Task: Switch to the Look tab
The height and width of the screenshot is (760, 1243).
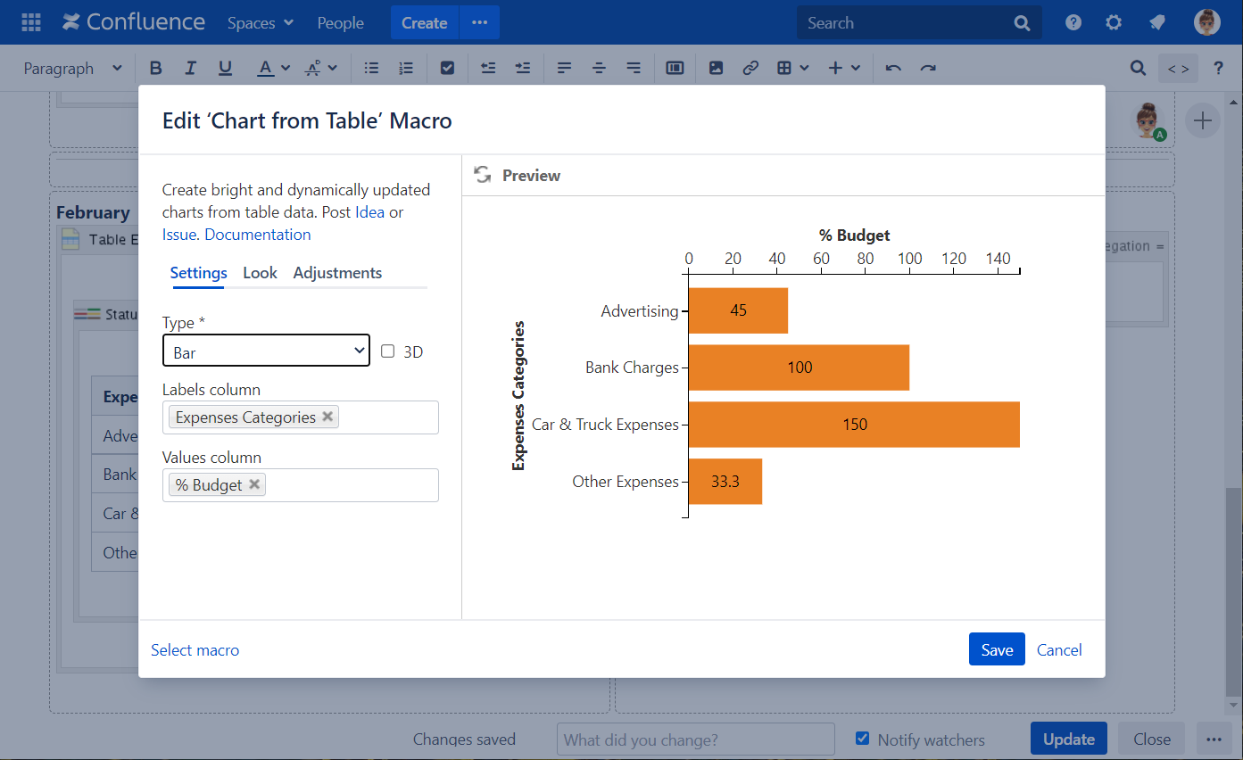Action: pyautogui.click(x=260, y=273)
